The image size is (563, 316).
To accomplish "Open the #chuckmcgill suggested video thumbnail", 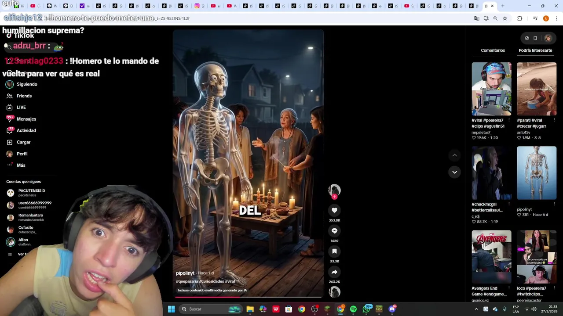I will 491,173.
